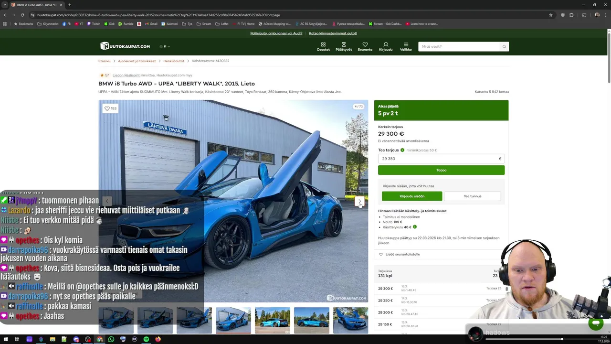Viewport: 611px width, 344px height.
Task: Click the Tarjoa bid button
Action: 441,170
